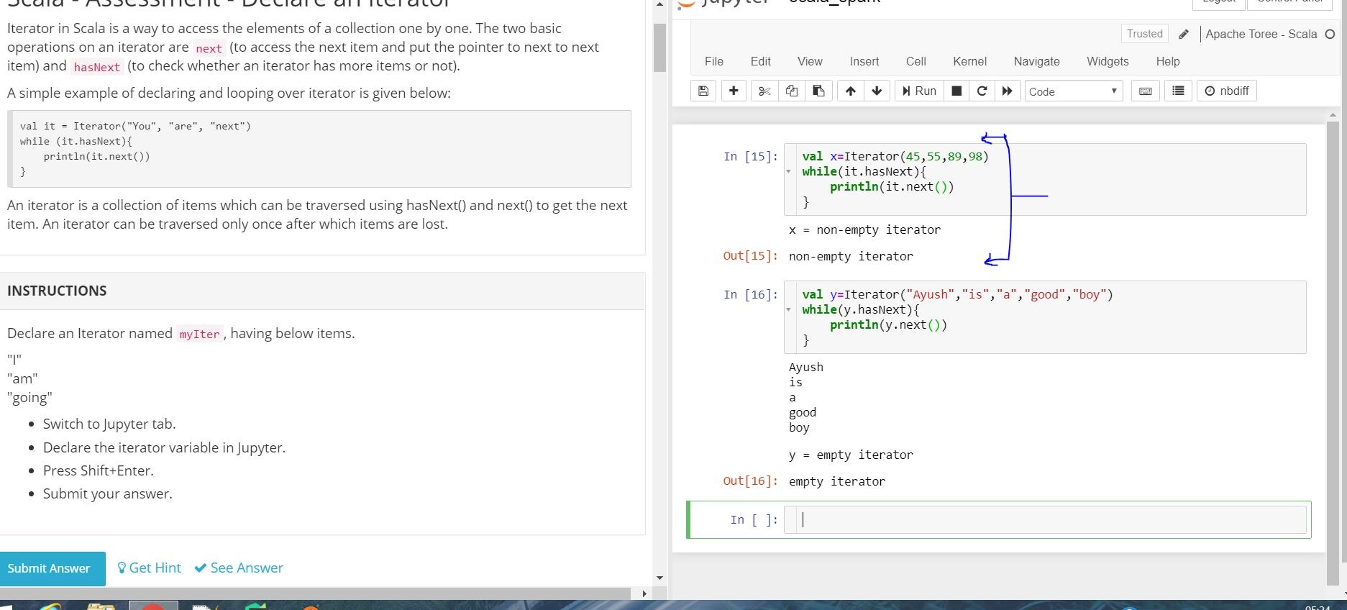Open the Kernel menu
Viewport: 1347px width, 610px height.
point(969,61)
